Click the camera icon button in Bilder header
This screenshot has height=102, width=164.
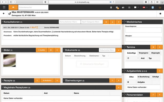(51, 50)
